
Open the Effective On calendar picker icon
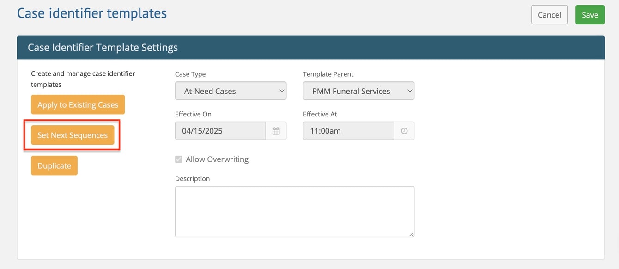[276, 131]
